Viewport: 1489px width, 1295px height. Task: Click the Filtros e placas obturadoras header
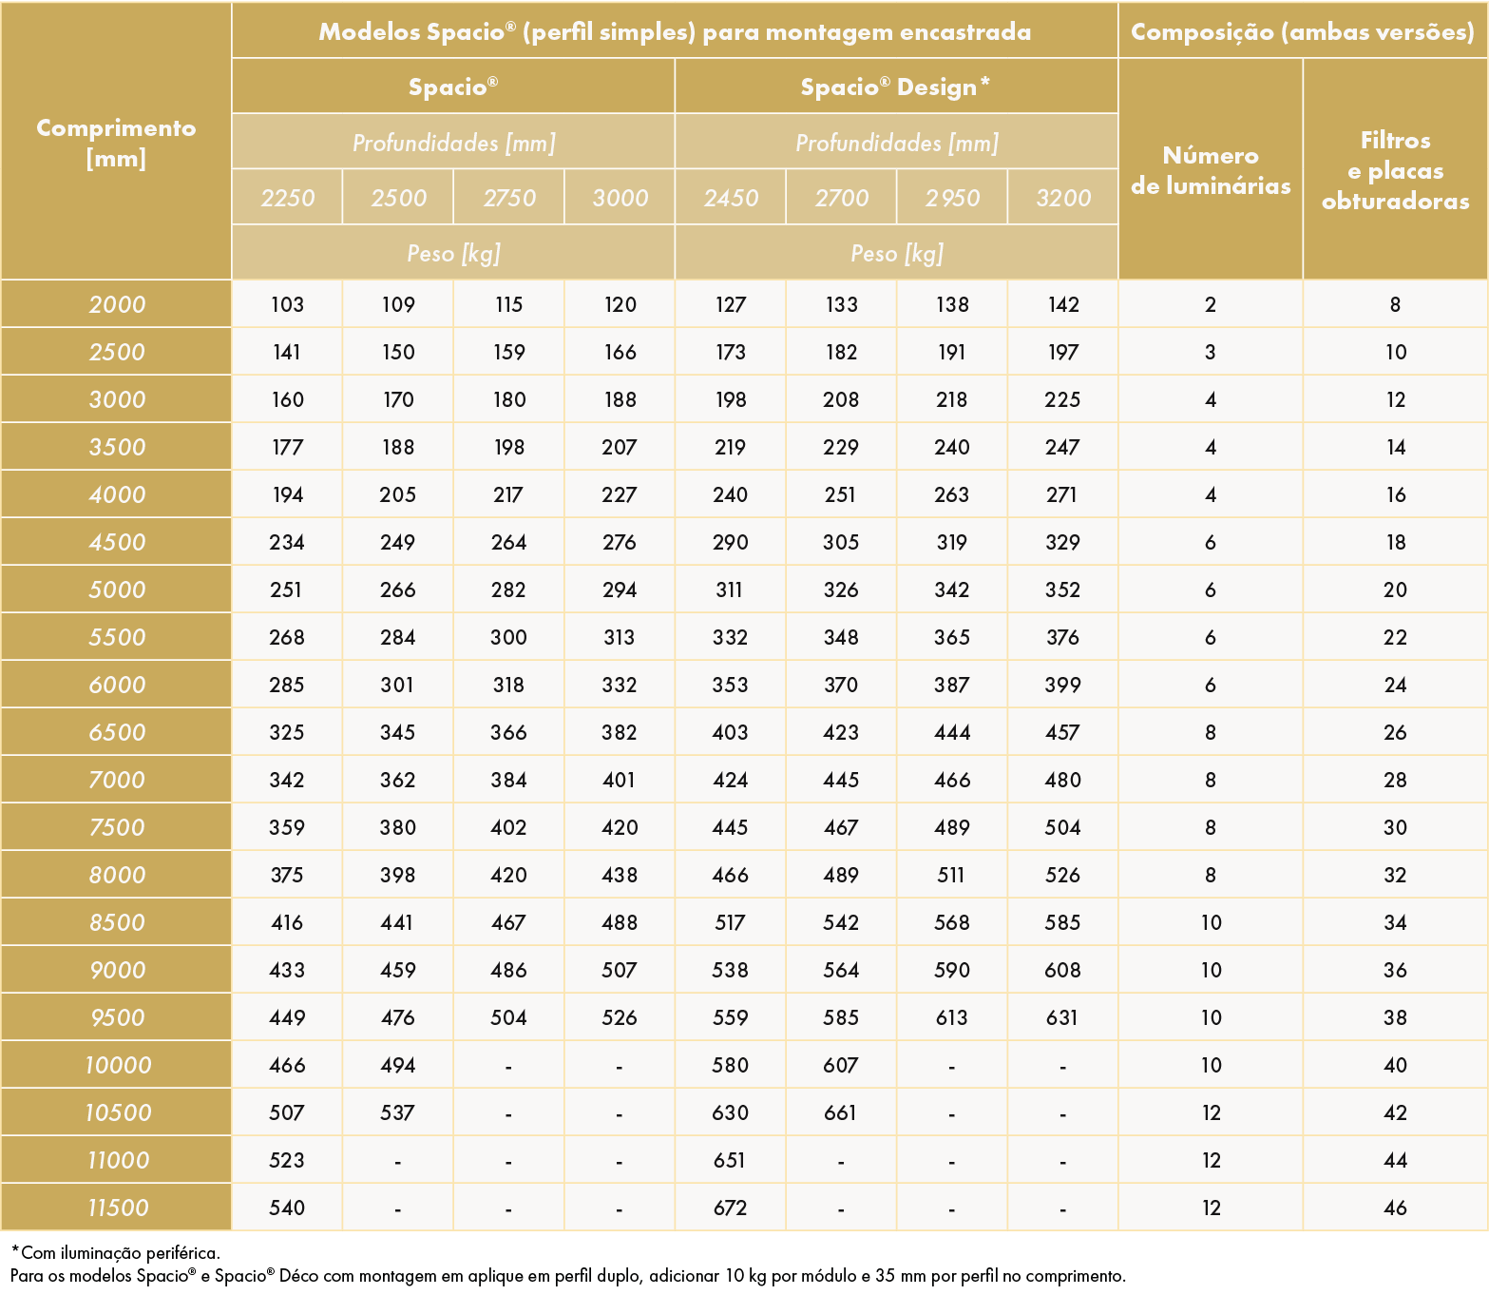click(x=1395, y=169)
